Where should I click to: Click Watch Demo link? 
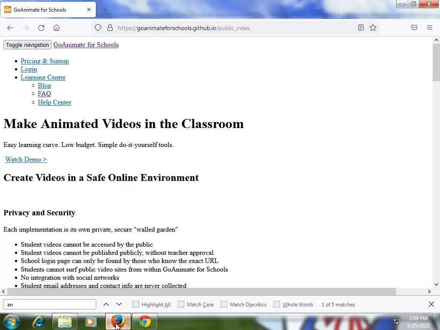point(26,159)
